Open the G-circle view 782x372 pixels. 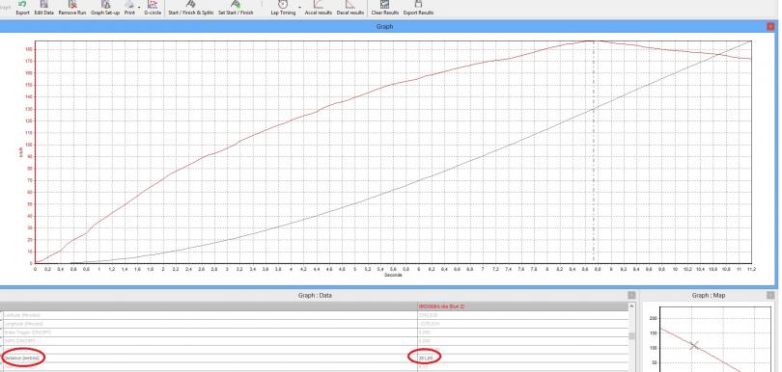[153, 8]
